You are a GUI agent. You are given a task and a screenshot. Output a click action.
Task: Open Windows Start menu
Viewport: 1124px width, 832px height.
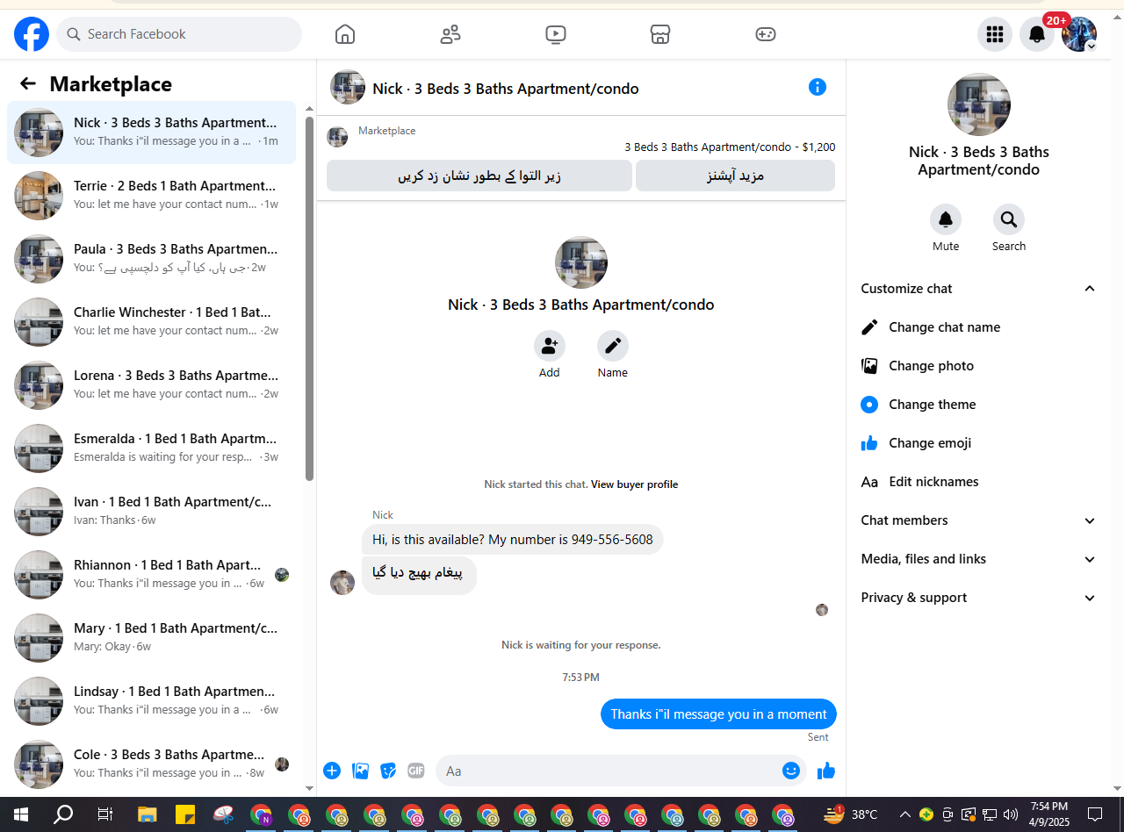click(x=21, y=814)
